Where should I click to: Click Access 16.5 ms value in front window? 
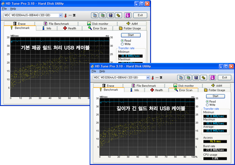(x=215, y=141)
